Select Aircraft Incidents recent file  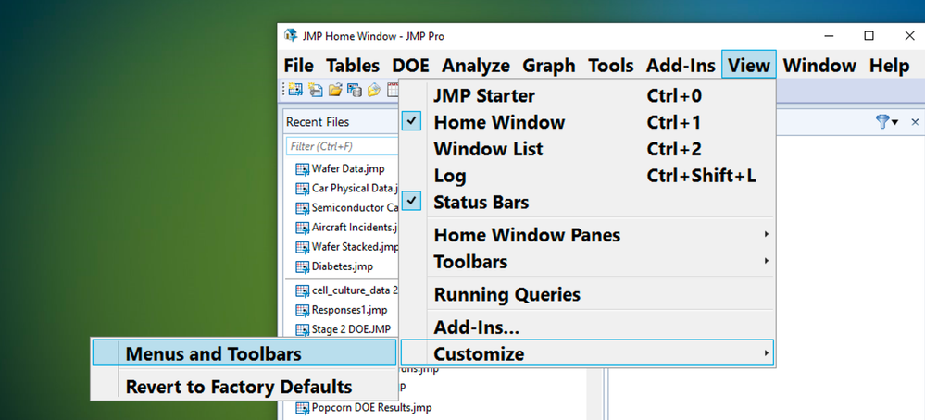click(356, 228)
